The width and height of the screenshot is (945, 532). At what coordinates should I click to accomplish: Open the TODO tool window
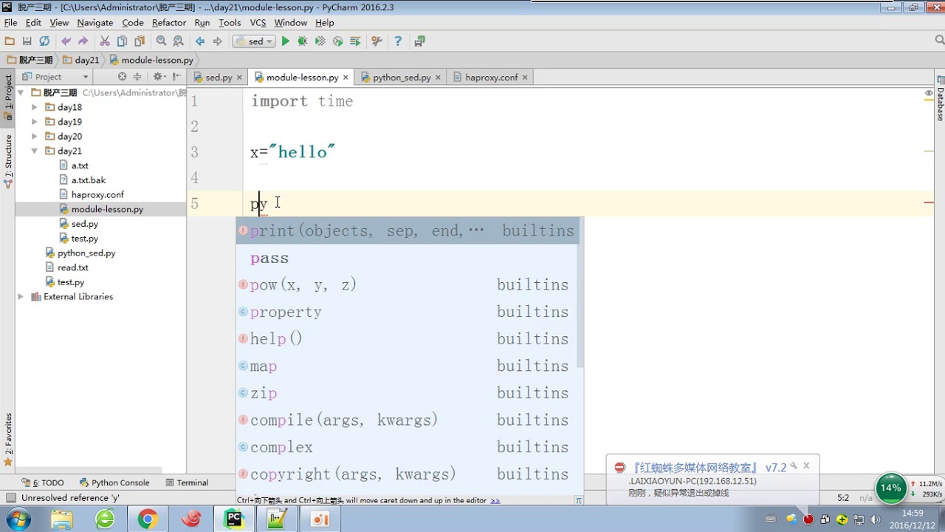[x=44, y=482]
